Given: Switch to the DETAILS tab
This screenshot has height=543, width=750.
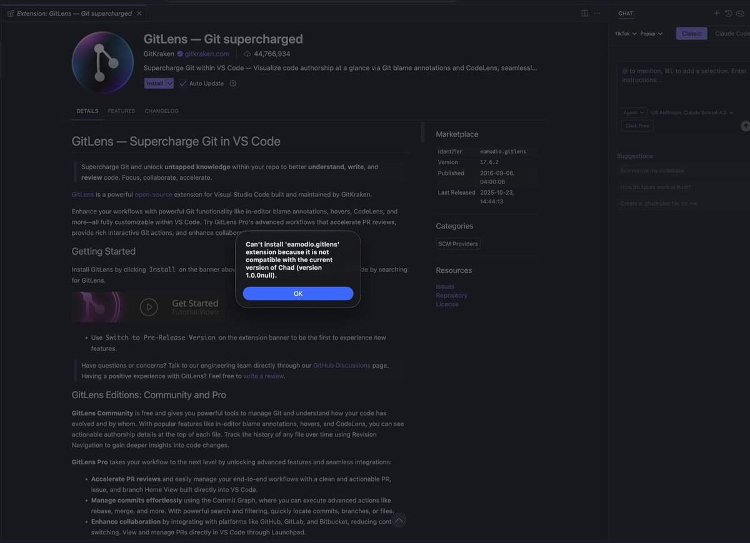Looking at the screenshot, I should [87, 111].
